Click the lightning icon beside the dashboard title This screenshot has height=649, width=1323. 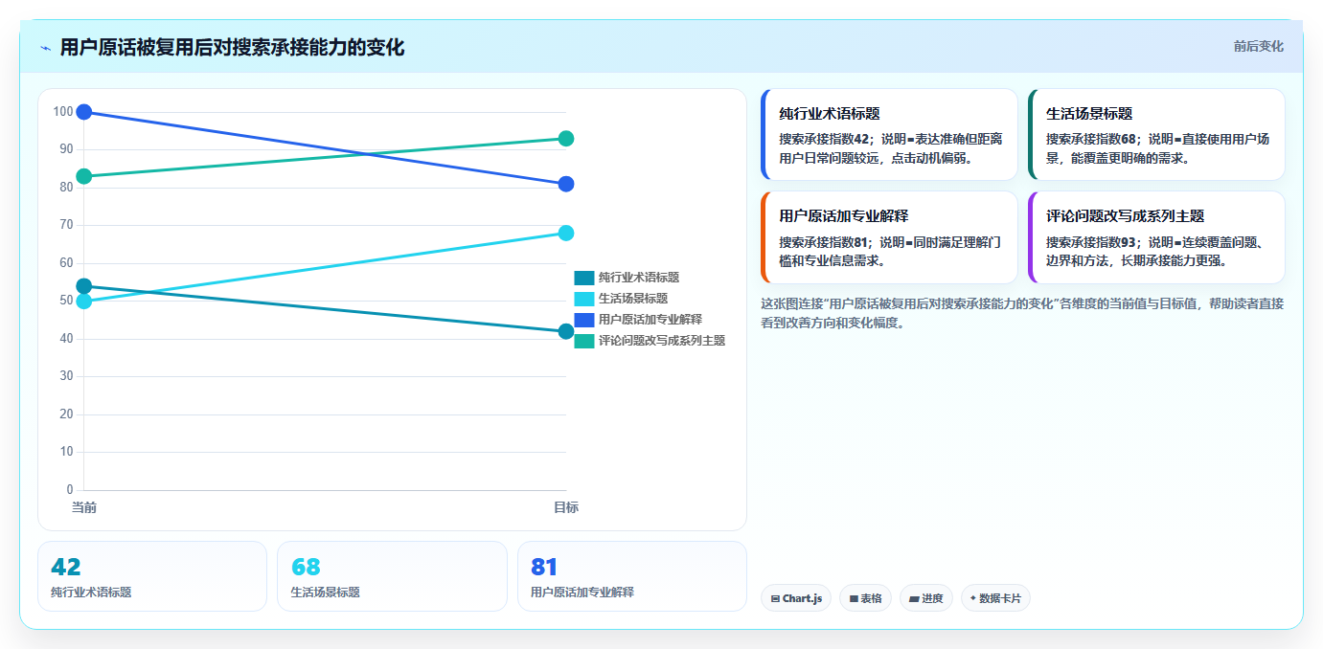pyautogui.click(x=45, y=48)
